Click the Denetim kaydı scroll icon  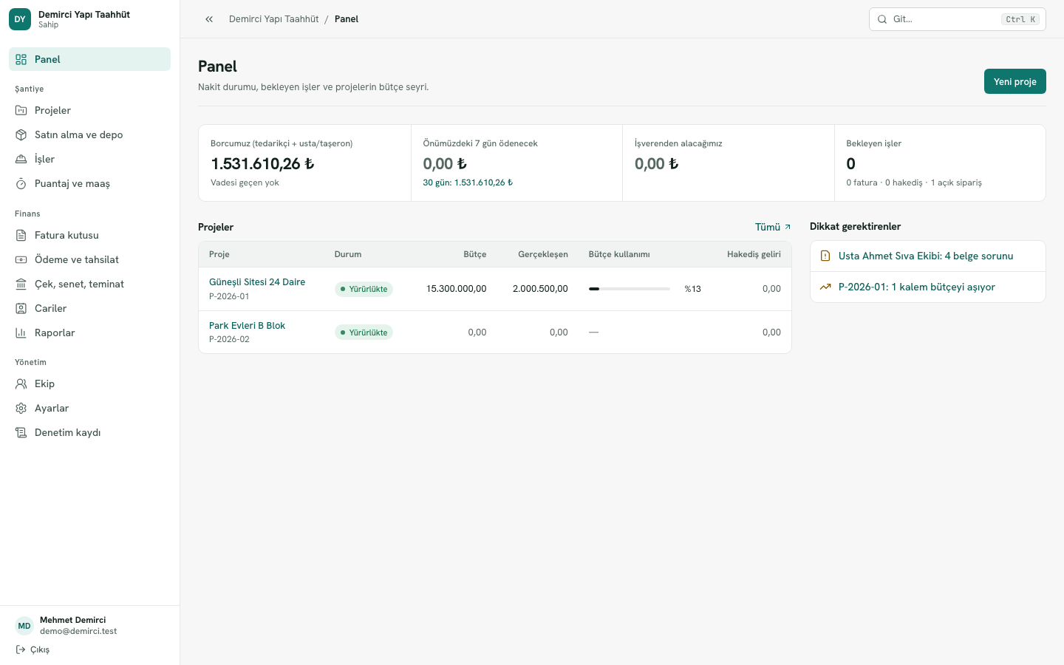(x=21, y=432)
